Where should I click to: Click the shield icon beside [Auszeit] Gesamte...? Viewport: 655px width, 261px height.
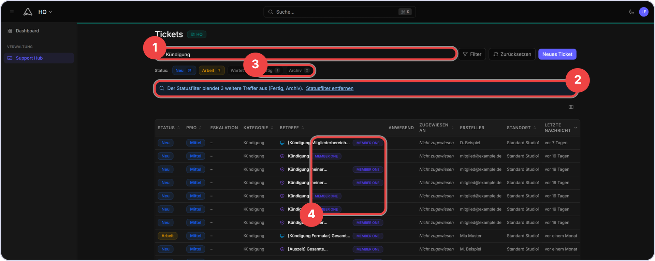point(282,249)
